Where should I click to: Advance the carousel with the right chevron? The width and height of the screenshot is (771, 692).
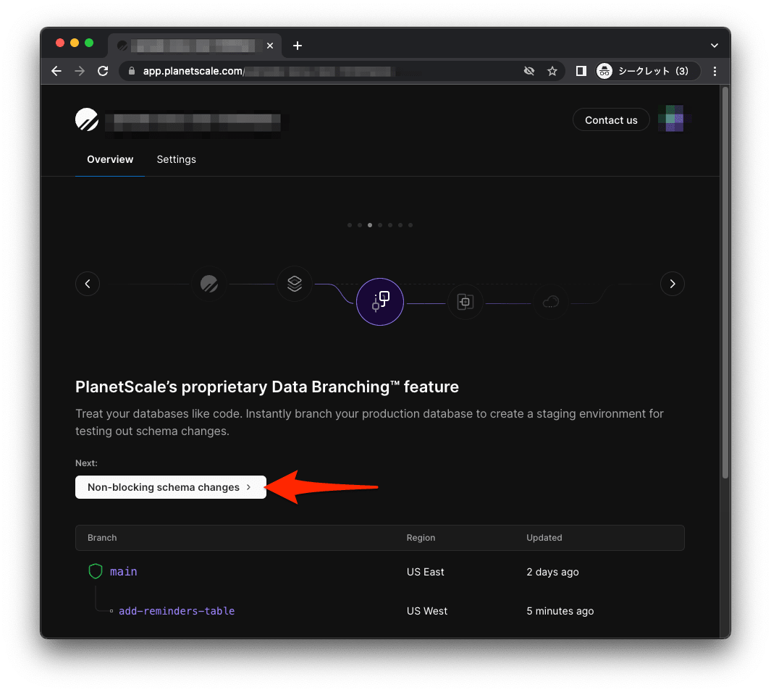click(672, 284)
